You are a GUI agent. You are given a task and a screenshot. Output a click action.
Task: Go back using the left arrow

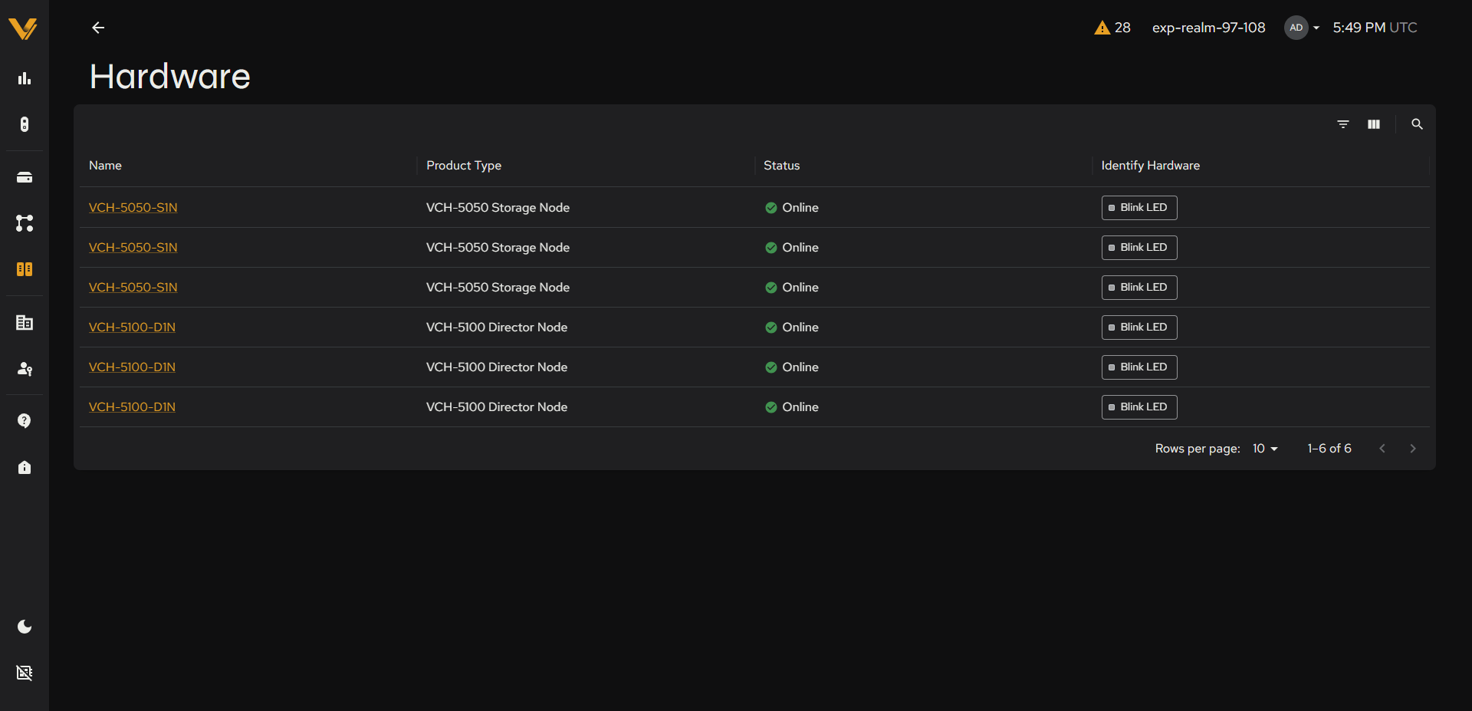pyautogui.click(x=98, y=28)
